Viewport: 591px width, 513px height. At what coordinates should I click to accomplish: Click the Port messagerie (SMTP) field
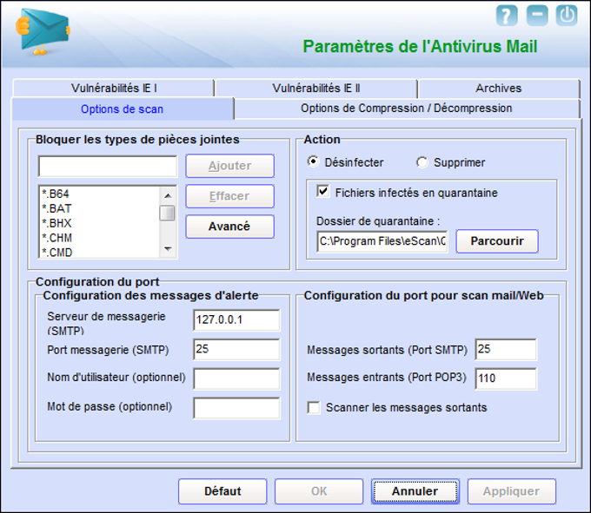coord(236,349)
